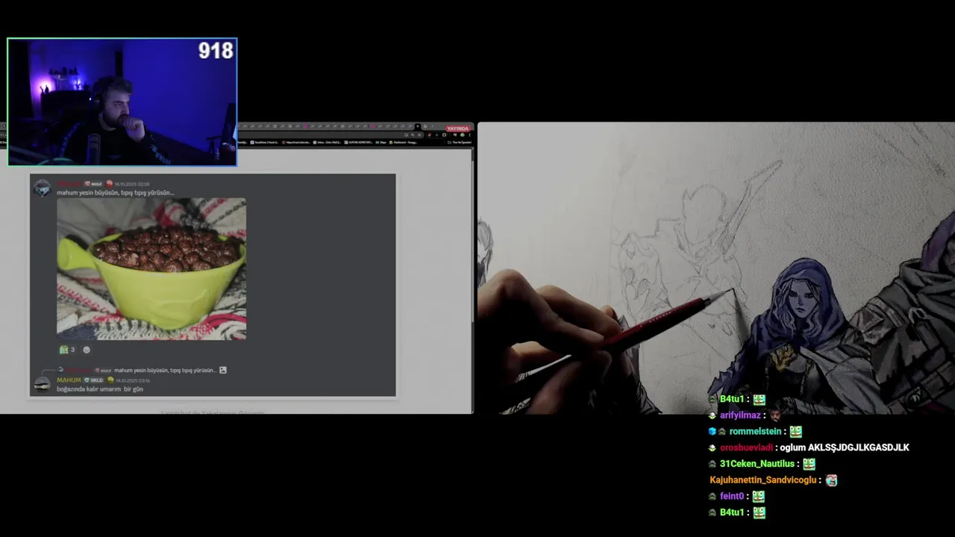Click the cereal emoji reaction showing 3
This screenshot has height=537, width=955.
coord(67,349)
